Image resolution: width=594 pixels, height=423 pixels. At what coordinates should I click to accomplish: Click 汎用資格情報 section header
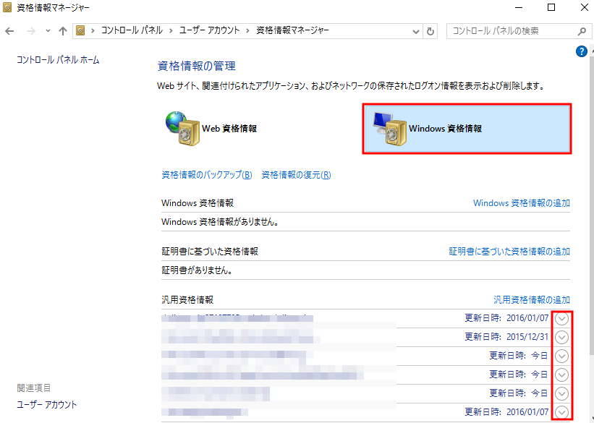tap(187, 300)
